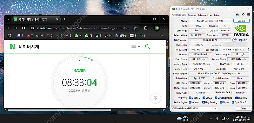This screenshot has width=254, height=123.
Task: Click the browser vertical scrollbar thumb
Action: point(167,47)
